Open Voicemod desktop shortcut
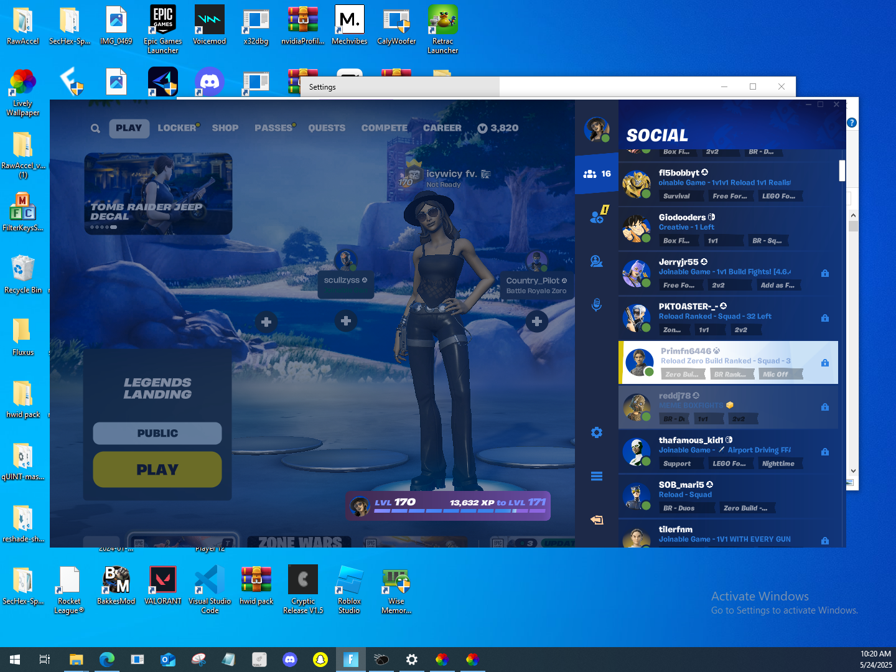Viewport: 896px width, 672px height. 209,25
